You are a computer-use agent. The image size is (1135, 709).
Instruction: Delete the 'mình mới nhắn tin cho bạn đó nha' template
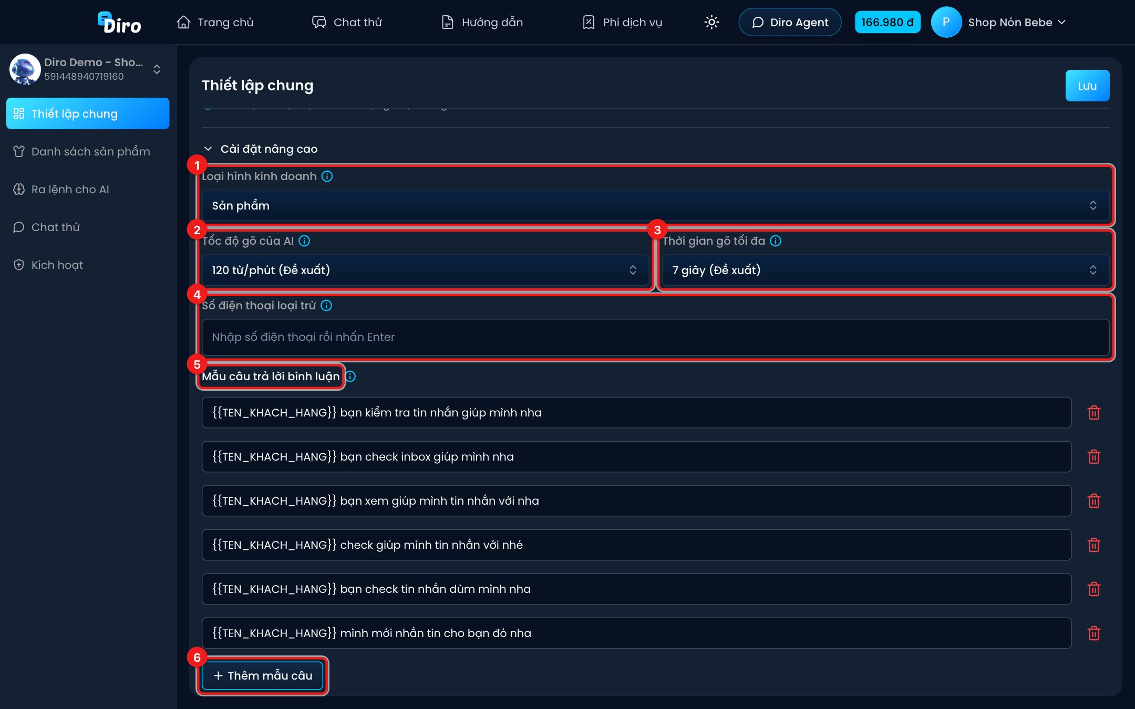pyautogui.click(x=1094, y=633)
